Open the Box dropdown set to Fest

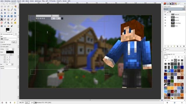click(10, 64)
